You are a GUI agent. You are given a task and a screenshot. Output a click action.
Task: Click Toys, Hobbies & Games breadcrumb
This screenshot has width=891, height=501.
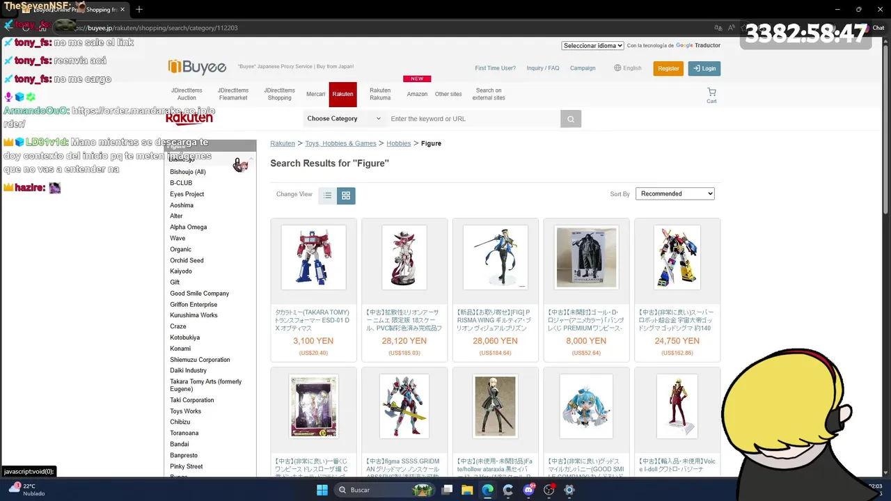click(x=340, y=143)
